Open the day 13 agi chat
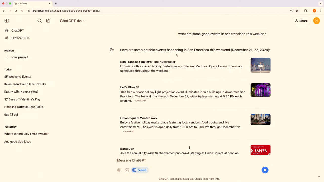The image size is (324, 182). (x=11, y=115)
